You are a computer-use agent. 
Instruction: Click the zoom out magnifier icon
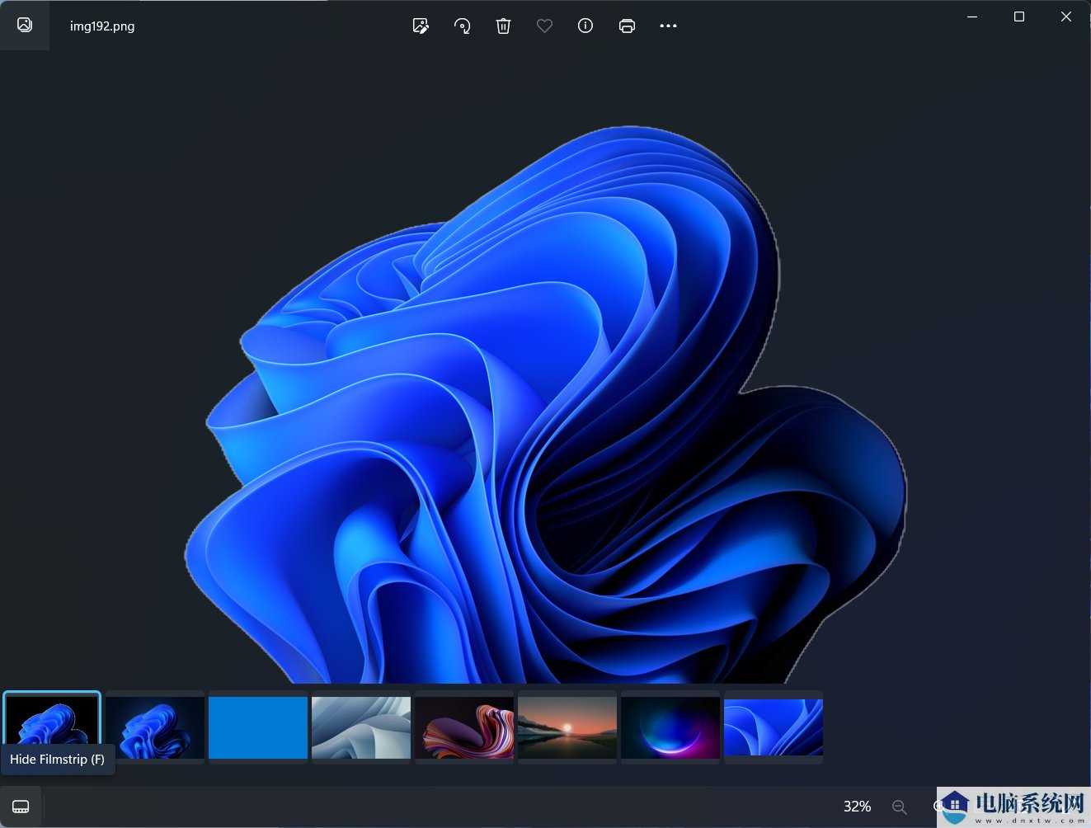click(899, 807)
